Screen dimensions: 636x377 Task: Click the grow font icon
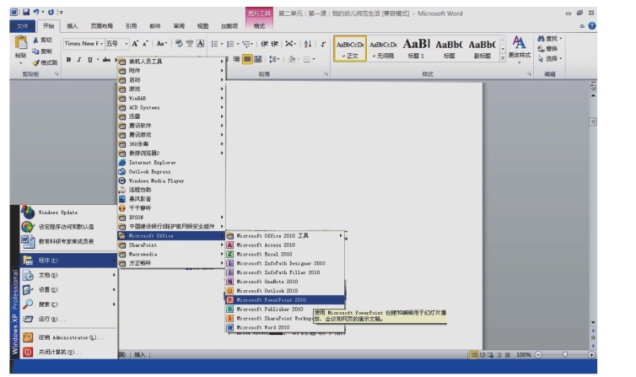pos(135,43)
